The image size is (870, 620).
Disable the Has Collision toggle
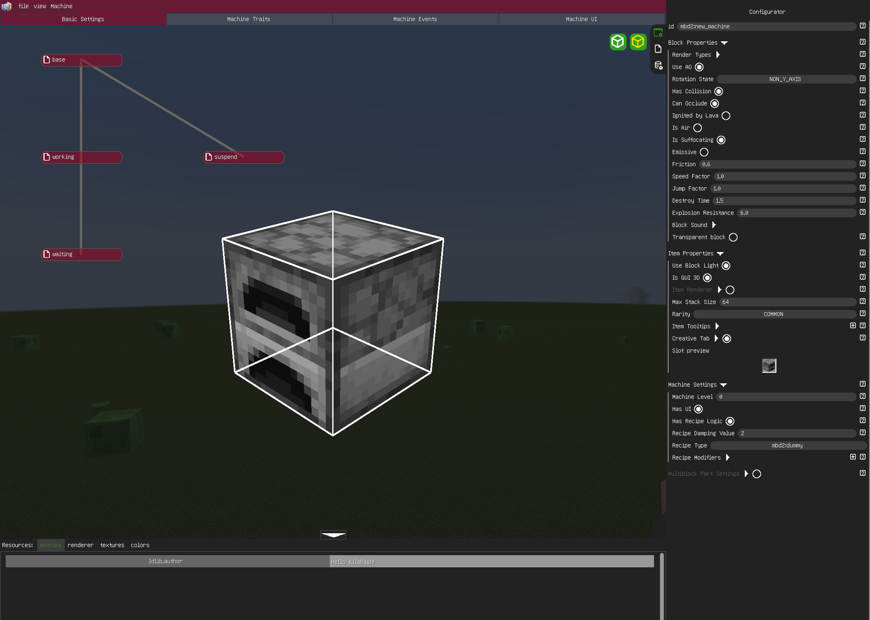point(719,92)
